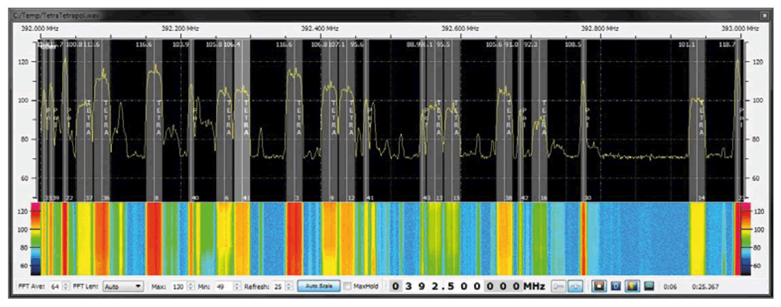The width and height of the screenshot is (781, 307).
Task: Click the Min value field showing 49
Action: pos(224,286)
